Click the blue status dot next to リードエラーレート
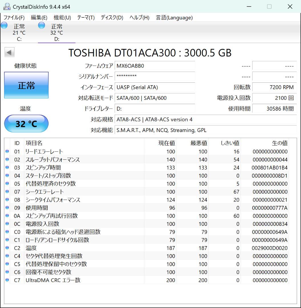Viewport: 301px width, 308px height. click(7, 151)
